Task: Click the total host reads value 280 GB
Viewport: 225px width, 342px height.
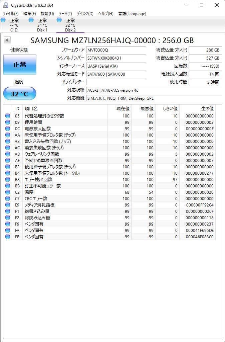Action: pos(205,50)
